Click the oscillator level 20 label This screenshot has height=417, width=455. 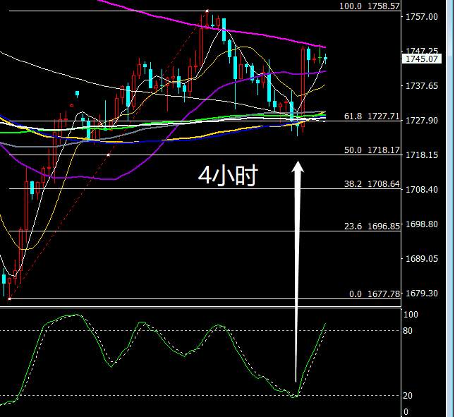tap(408, 396)
